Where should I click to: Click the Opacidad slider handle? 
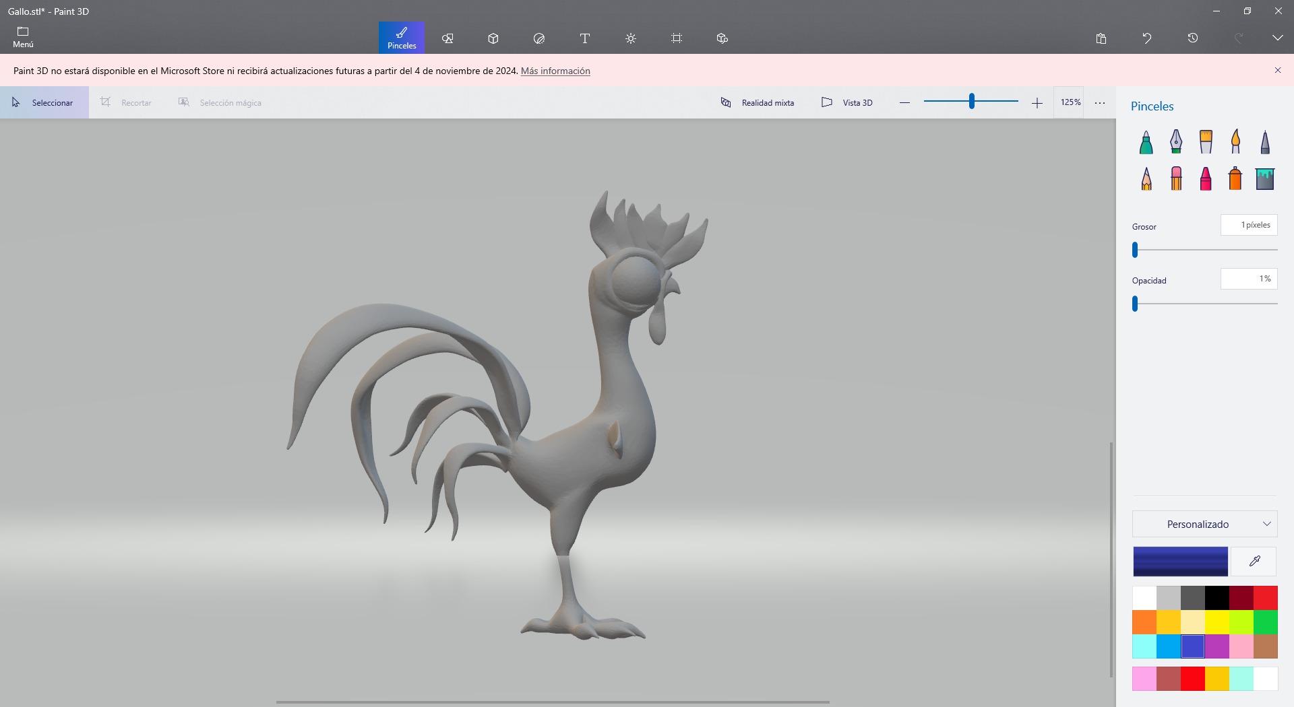click(1135, 304)
